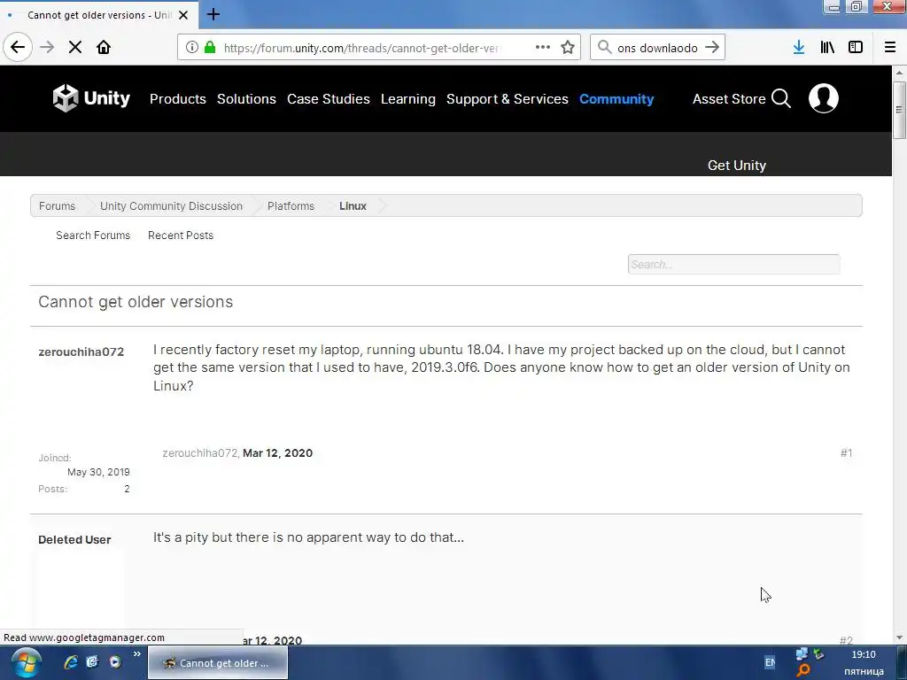Click Get Unity
This screenshot has height=680, width=907.
736,166
